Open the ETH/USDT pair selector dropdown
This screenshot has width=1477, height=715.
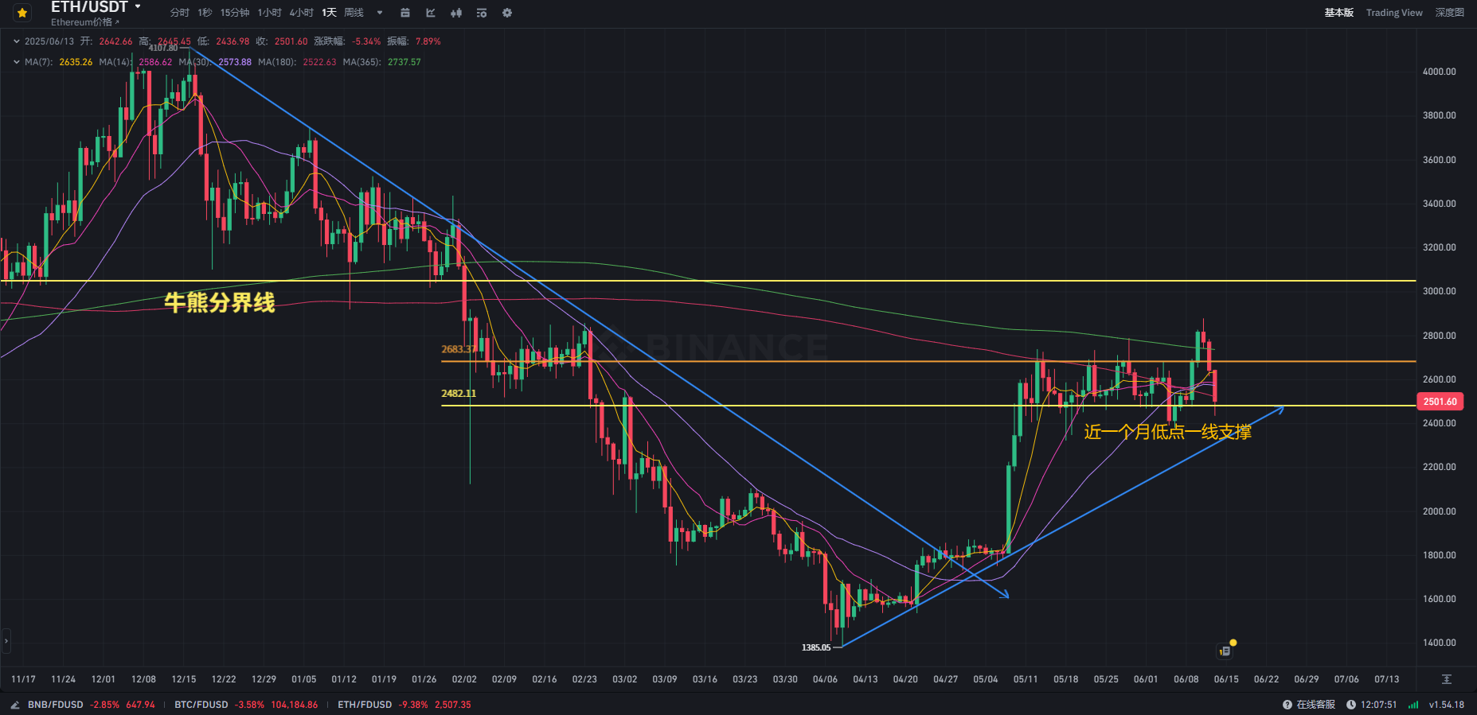(138, 6)
